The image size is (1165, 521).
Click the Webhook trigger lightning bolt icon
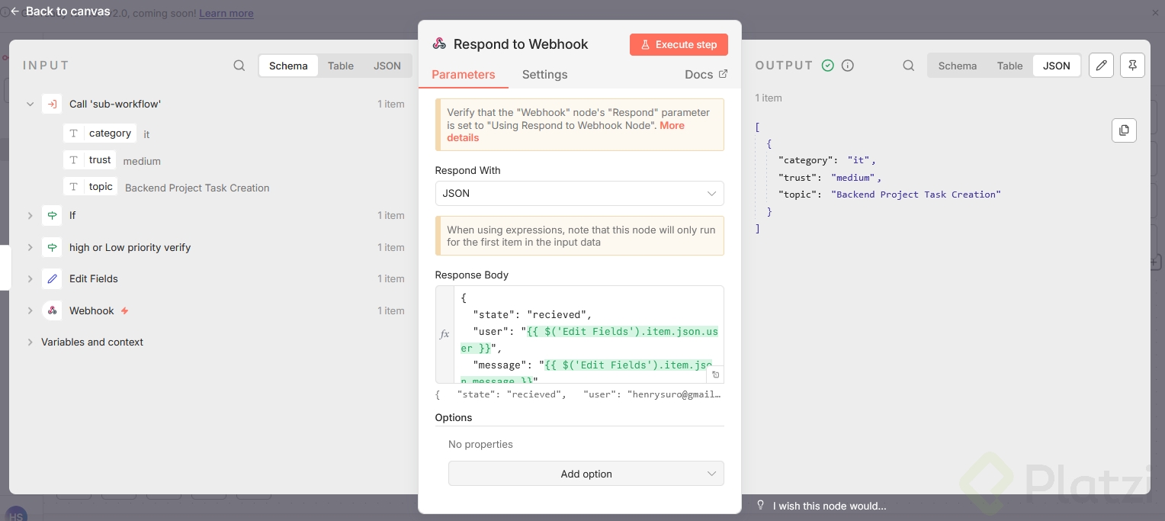125,311
